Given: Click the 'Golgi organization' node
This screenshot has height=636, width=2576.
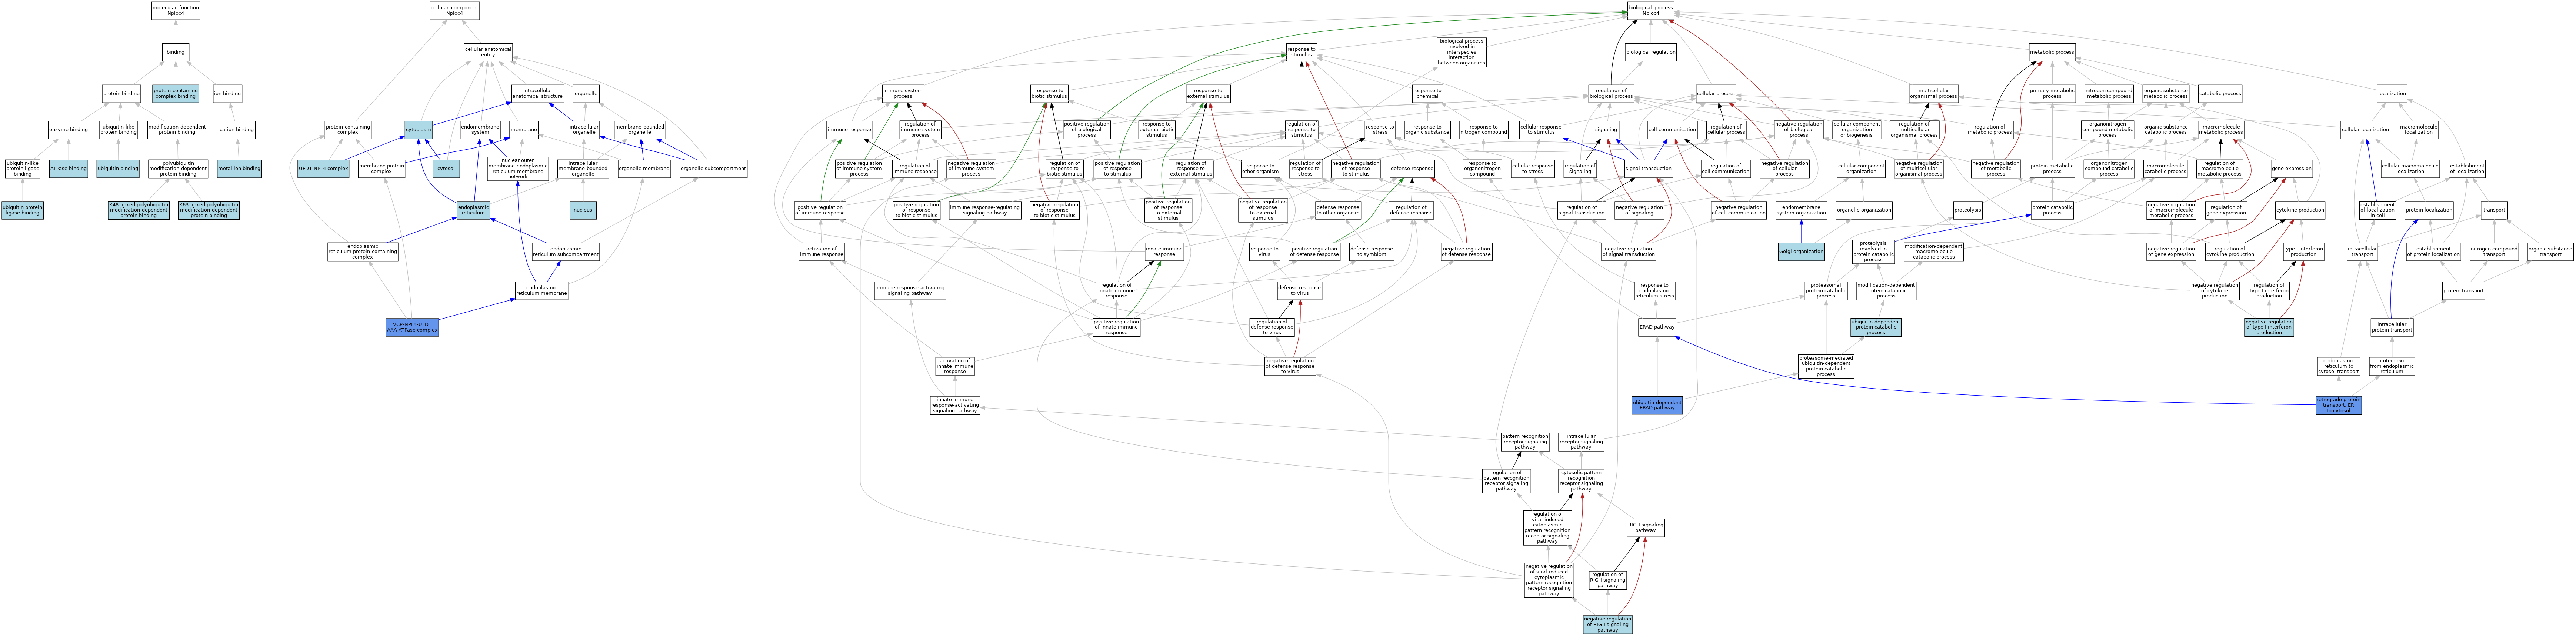Looking at the screenshot, I should point(1801,252).
